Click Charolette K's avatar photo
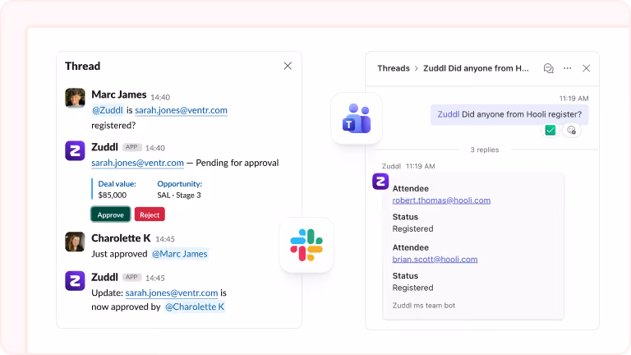631x355 pixels. (75, 242)
